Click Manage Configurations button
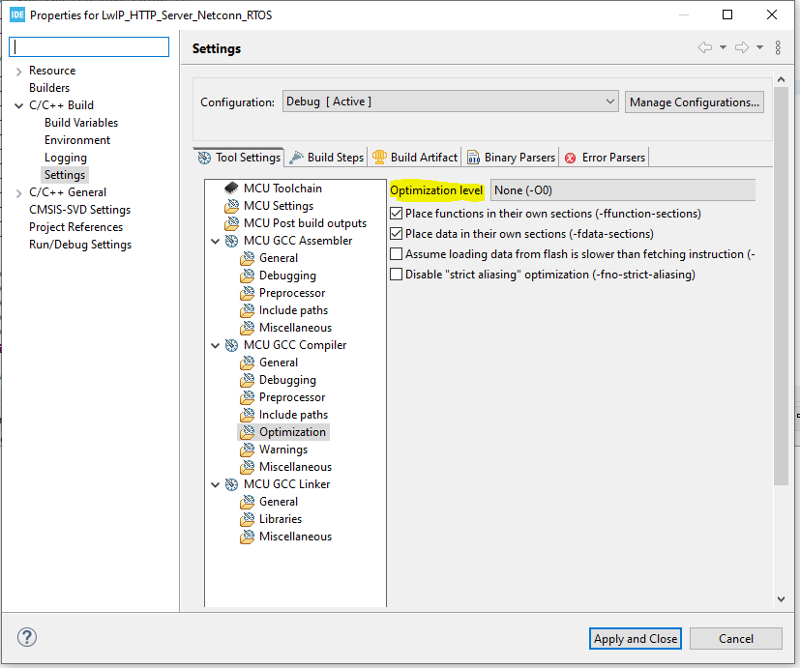This screenshot has height=668, width=800. 694,102
